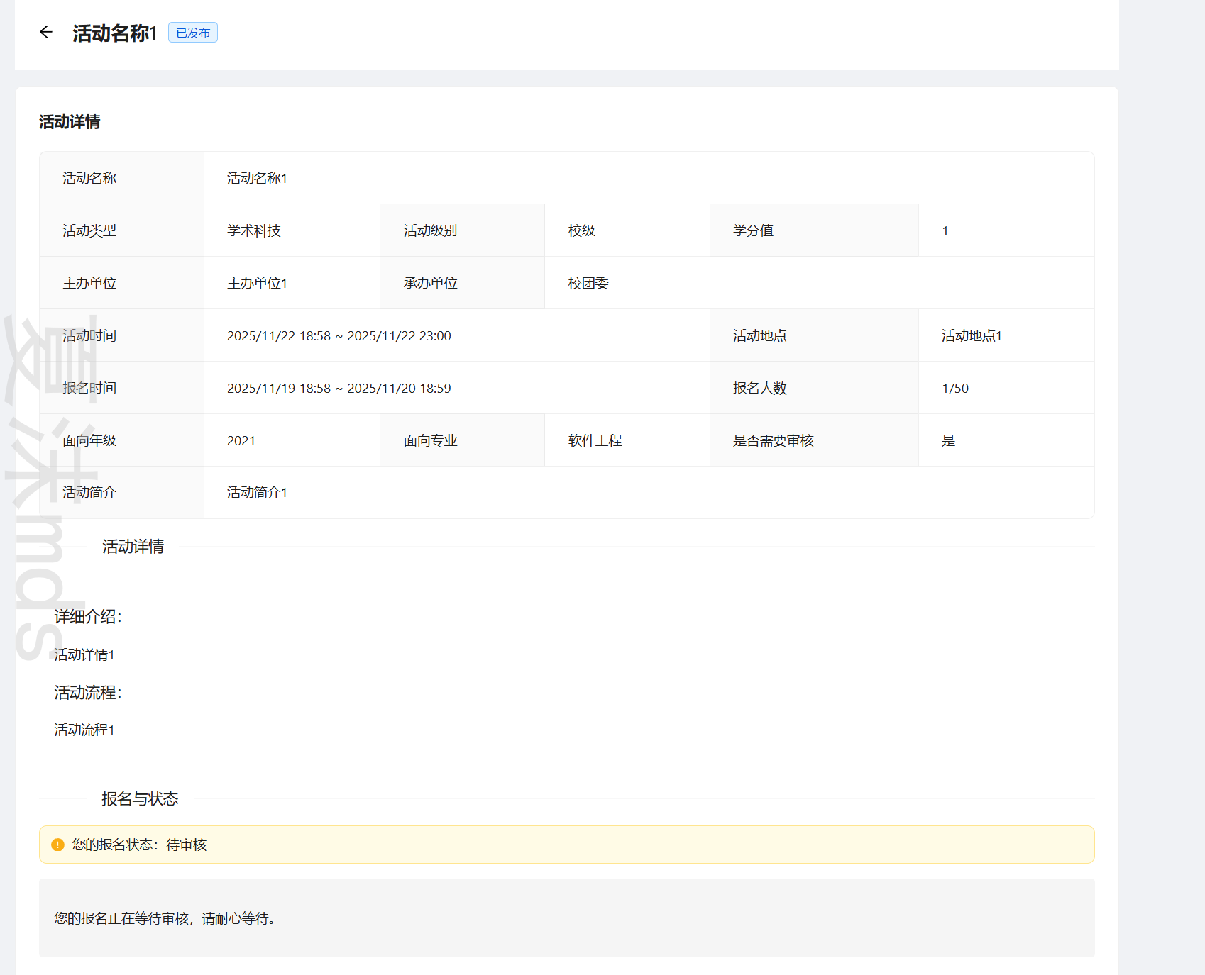The width and height of the screenshot is (1205, 975).
Task: Click the 活动名称1 value in table
Action: pos(257,178)
